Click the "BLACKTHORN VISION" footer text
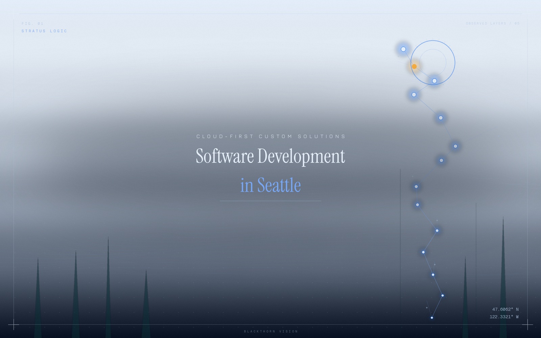The height and width of the screenshot is (338, 541). (x=271, y=332)
